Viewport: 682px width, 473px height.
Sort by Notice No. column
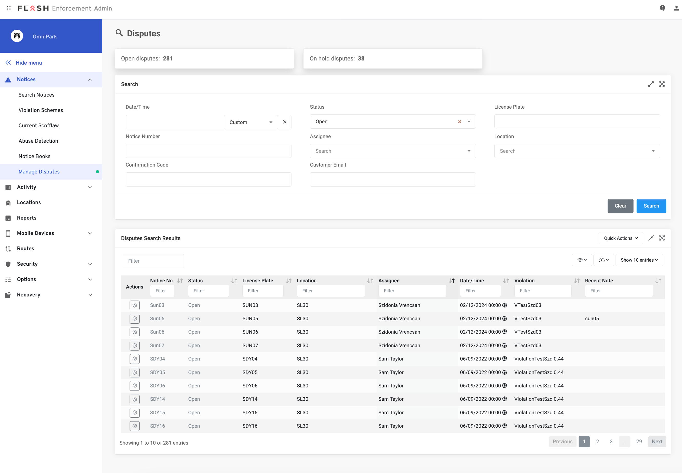(x=180, y=281)
